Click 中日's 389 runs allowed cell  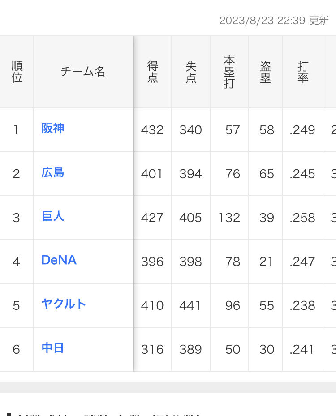point(191,349)
